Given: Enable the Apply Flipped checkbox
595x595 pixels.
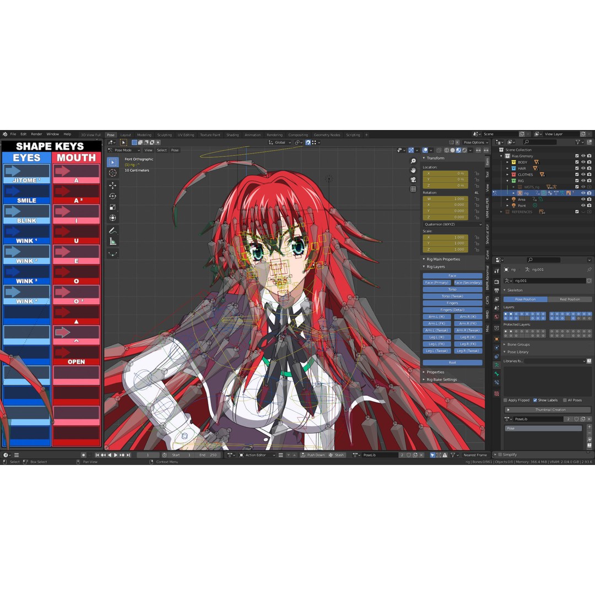Looking at the screenshot, I should click(x=505, y=401).
